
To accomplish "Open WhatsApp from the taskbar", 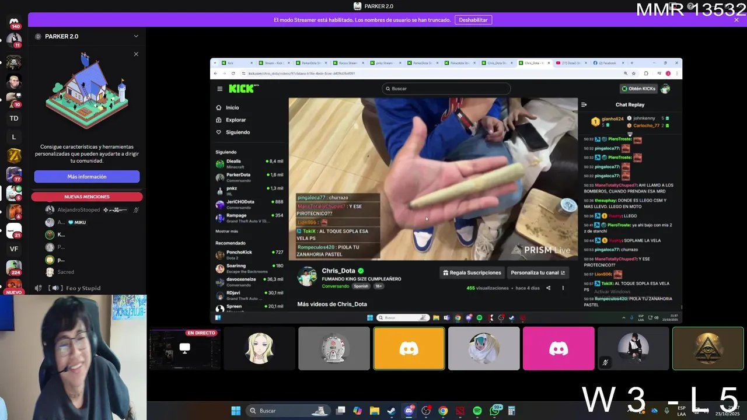I will click(x=495, y=411).
